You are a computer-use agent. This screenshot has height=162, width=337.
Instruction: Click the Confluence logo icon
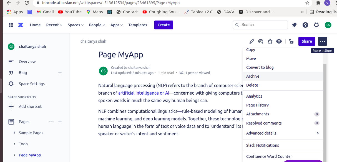pyautogui.click(x=21, y=25)
